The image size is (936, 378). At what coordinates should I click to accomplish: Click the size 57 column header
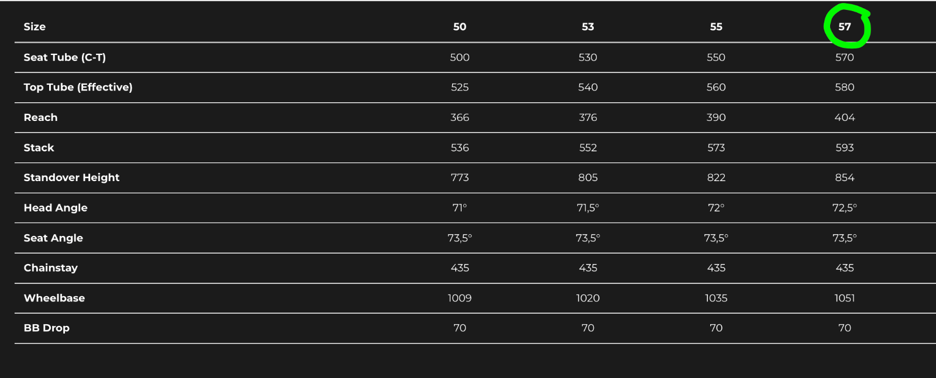point(844,27)
